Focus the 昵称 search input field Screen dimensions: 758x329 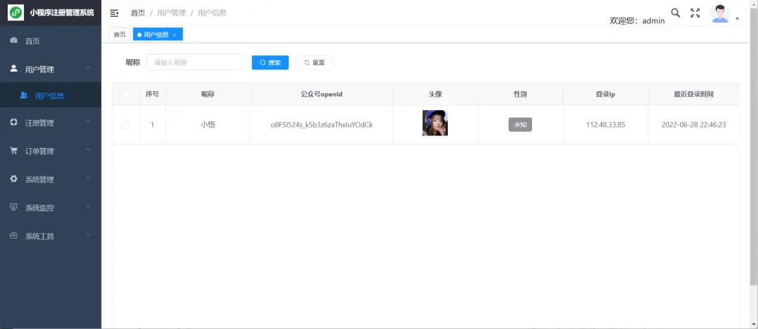point(195,62)
